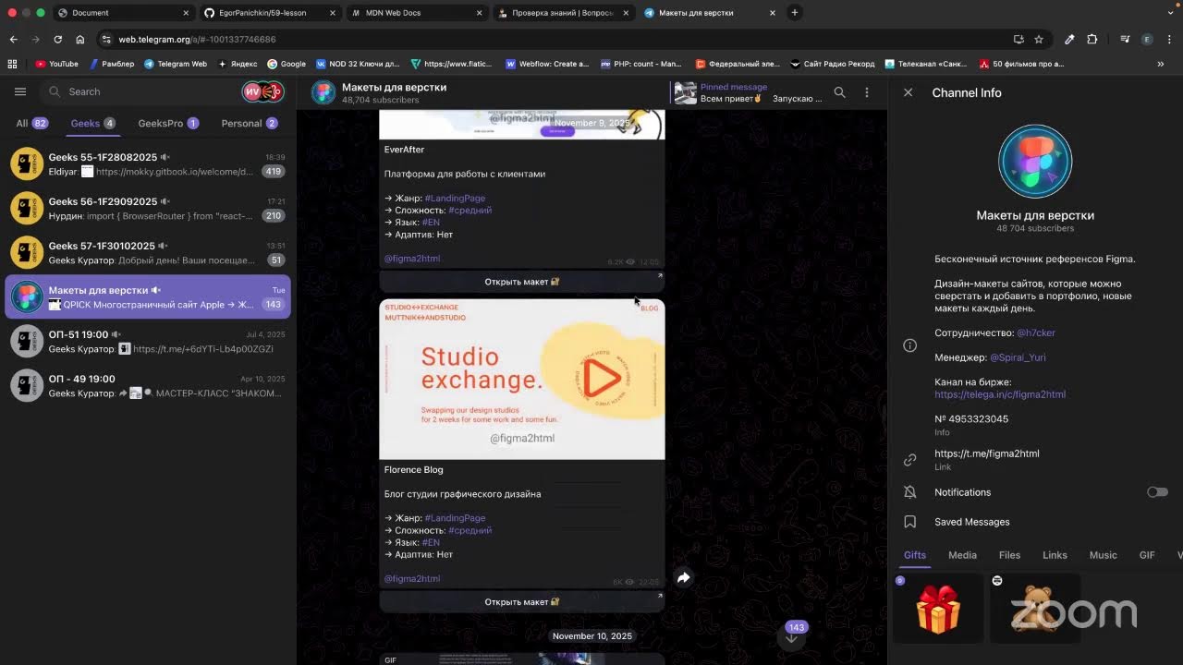Viewport: 1183px width, 665px height.
Task: Click Открыть макет button under EverAfter post
Action: coord(522,282)
